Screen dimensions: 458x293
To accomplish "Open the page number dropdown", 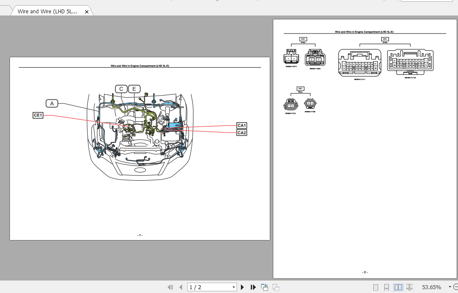I will coord(234,287).
